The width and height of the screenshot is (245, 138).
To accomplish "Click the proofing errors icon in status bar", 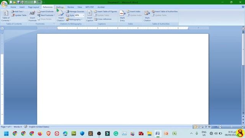I will tap(26, 127).
